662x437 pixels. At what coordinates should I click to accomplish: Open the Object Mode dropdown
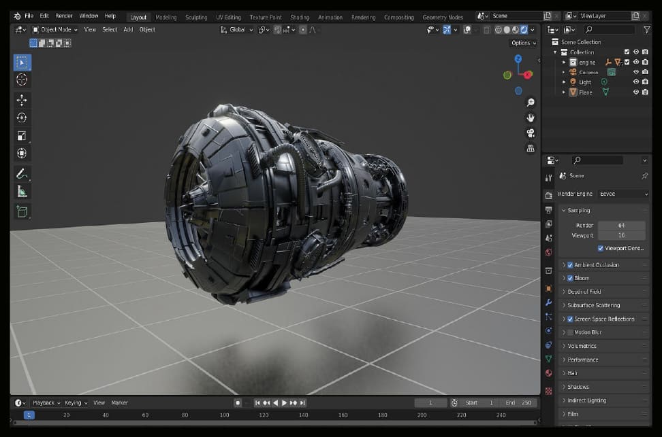59,30
